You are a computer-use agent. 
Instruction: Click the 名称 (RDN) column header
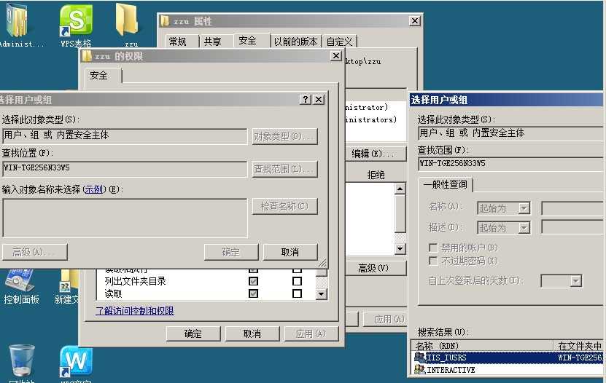point(482,345)
